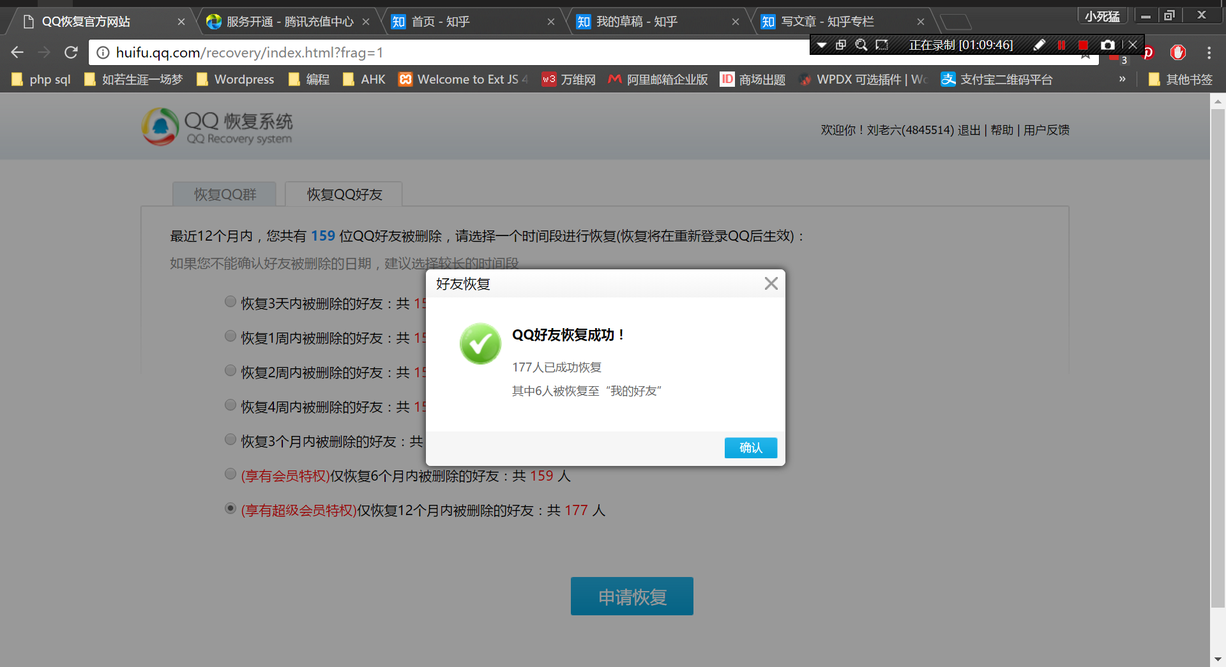Click the recorder window mode icon

[x=841, y=45]
